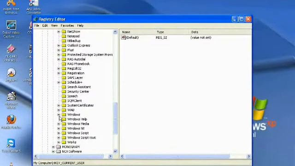Image resolution: width=295 pixels, height=166 pixels.
Task: Select the REG_SZ type cell
Action: click(161, 37)
